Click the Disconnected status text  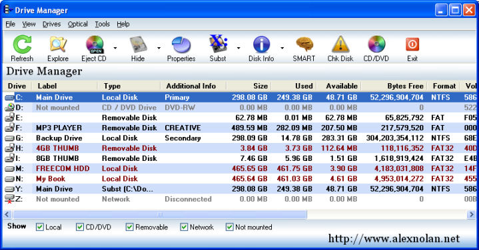point(188,199)
